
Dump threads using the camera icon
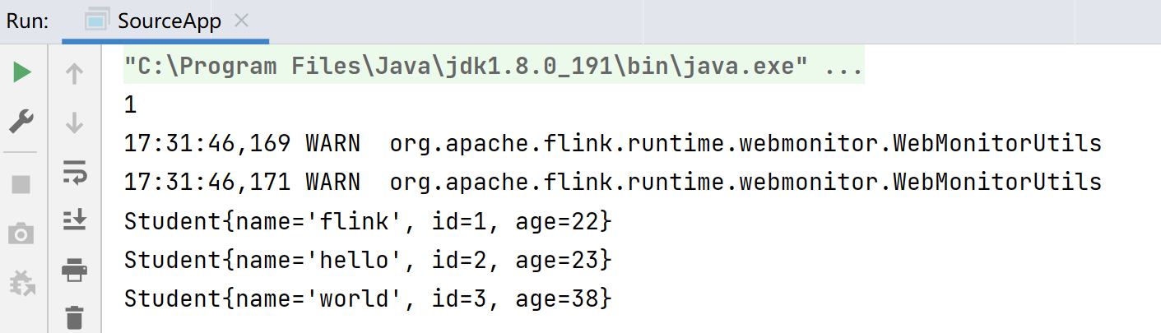click(x=21, y=234)
